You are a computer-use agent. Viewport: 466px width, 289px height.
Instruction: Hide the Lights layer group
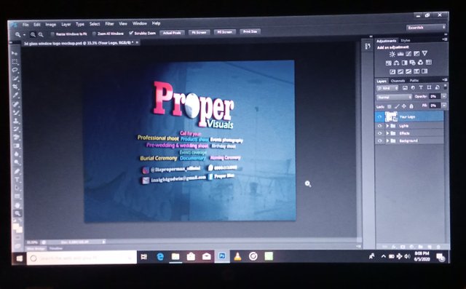379,126
